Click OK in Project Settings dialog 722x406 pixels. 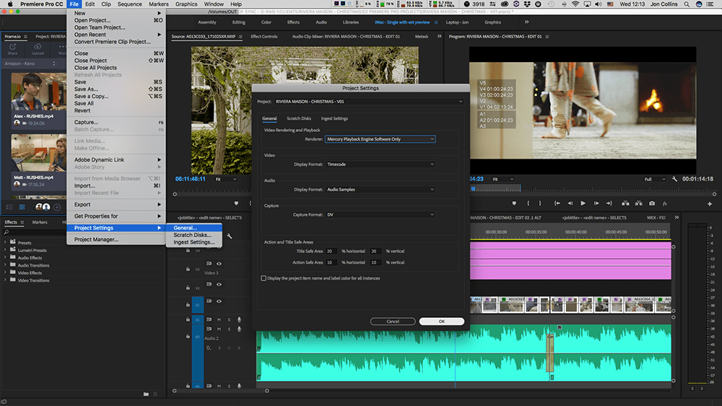click(441, 321)
